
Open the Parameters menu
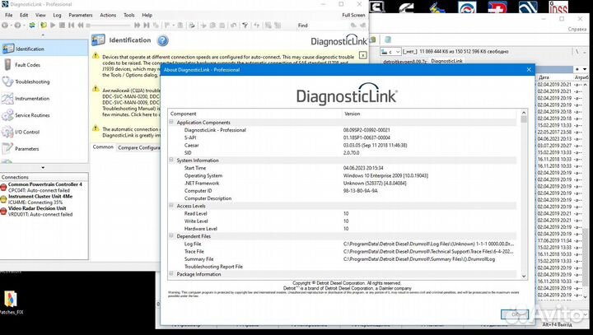pos(81,15)
